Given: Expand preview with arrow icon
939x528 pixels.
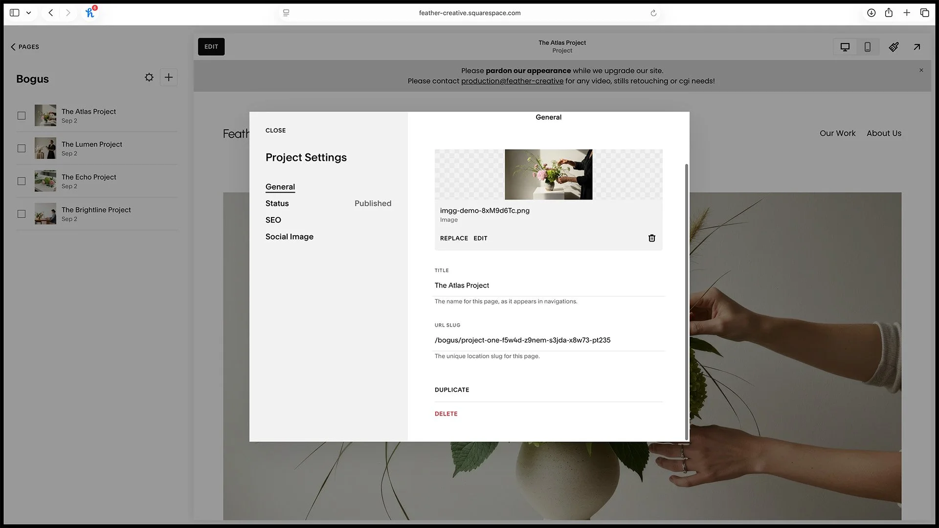Looking at the screenshot, I should (917, 47).
